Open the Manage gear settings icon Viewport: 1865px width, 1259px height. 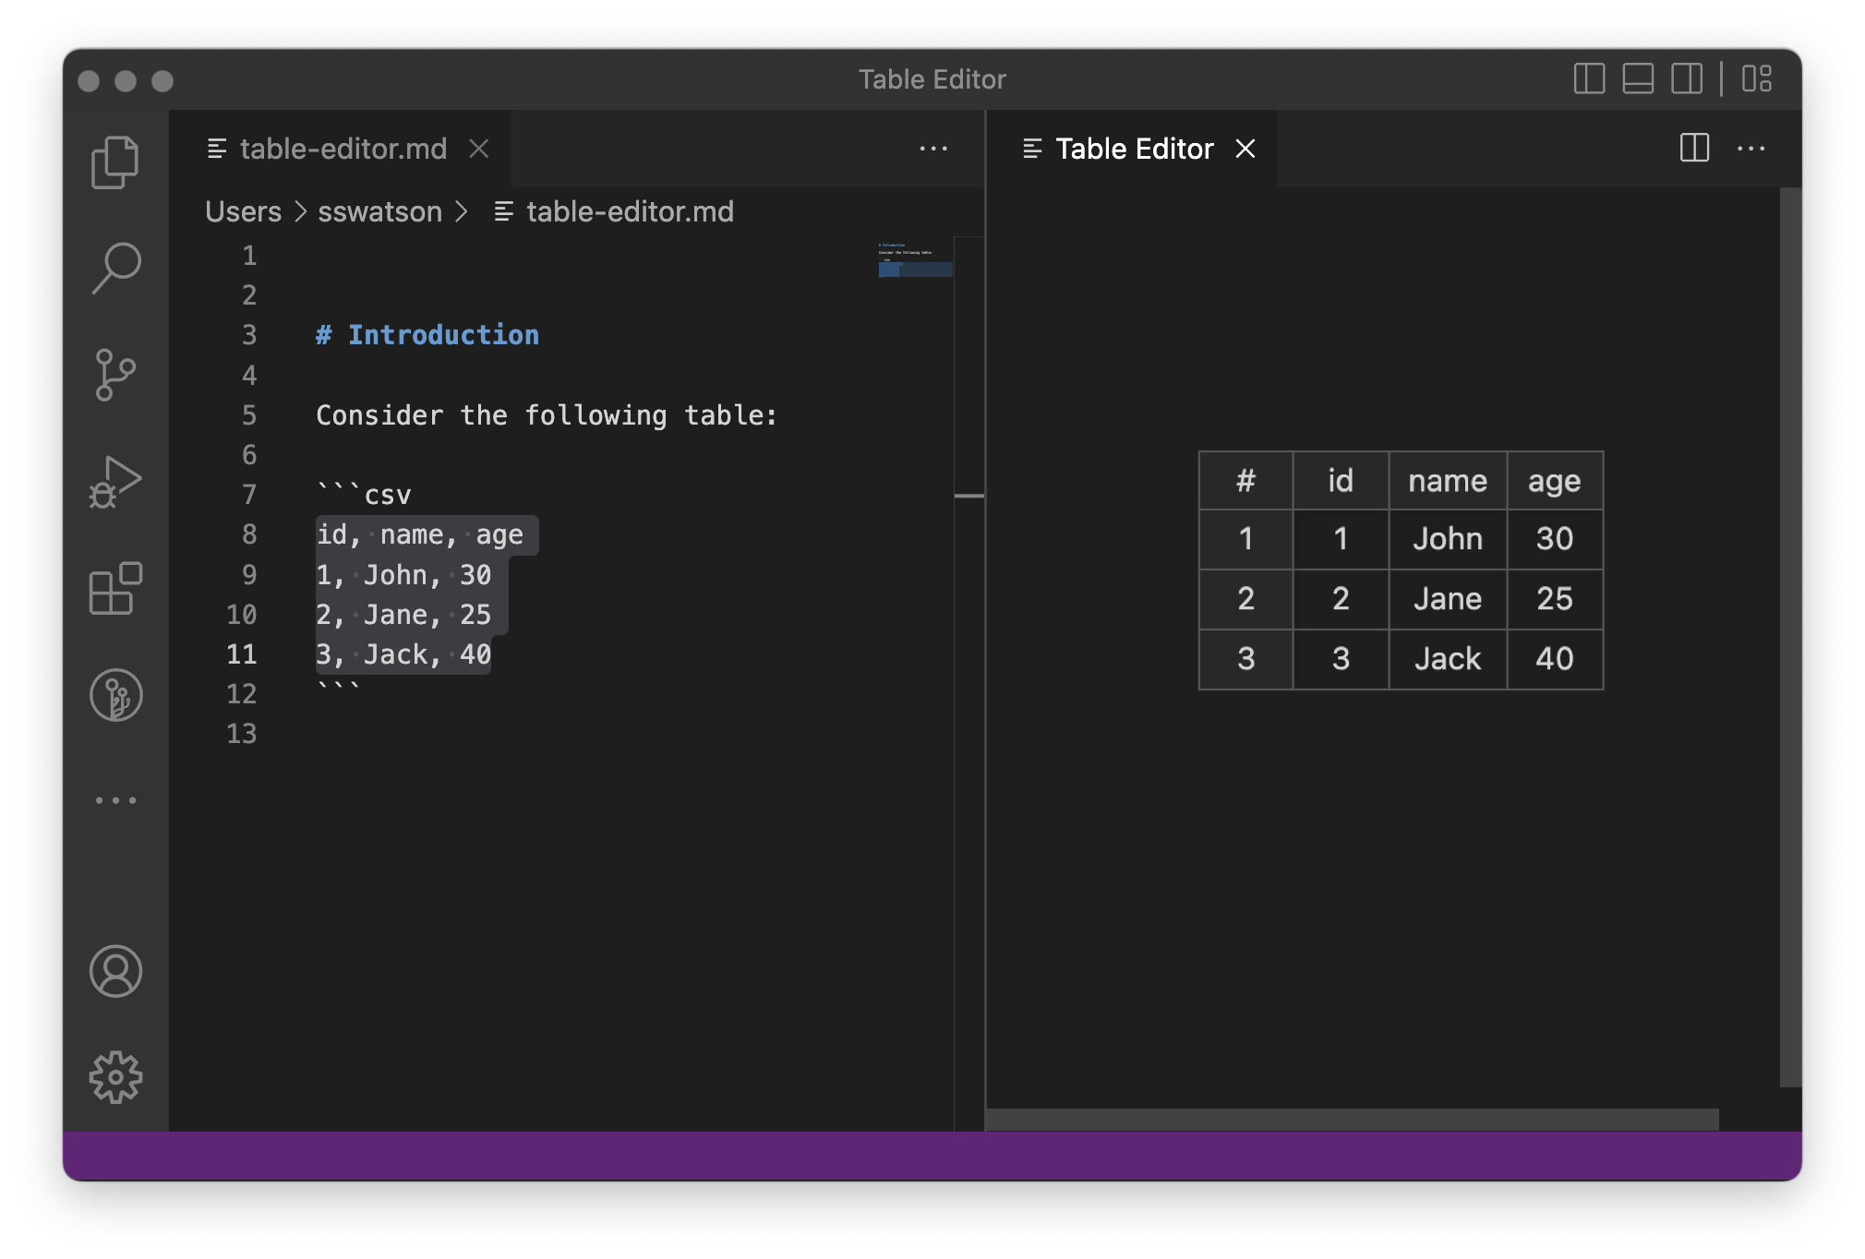tap(115, 1077)
